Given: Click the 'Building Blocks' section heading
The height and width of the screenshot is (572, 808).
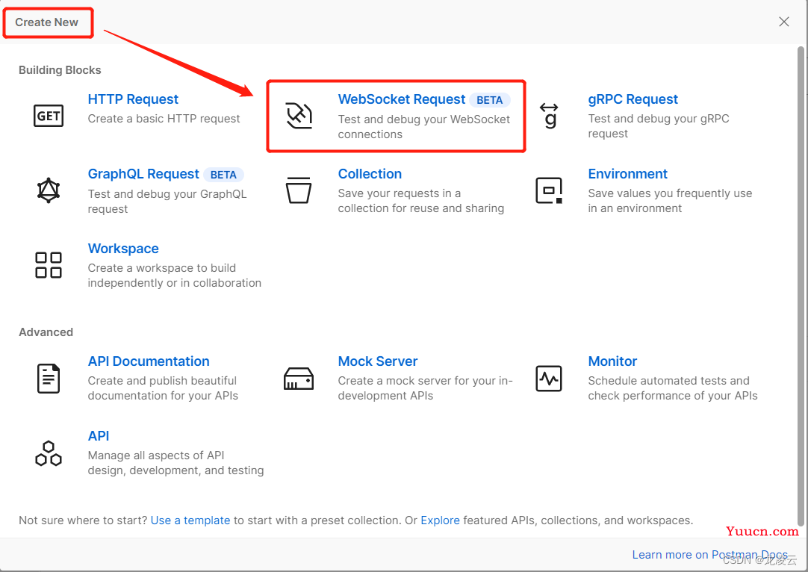Looking at the screenshot, I should coord(60,70).
